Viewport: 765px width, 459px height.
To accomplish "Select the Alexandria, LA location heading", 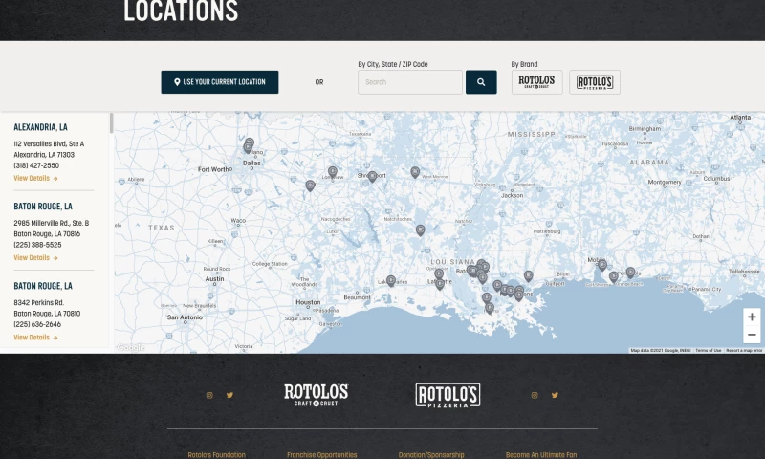I will point(40,127).
